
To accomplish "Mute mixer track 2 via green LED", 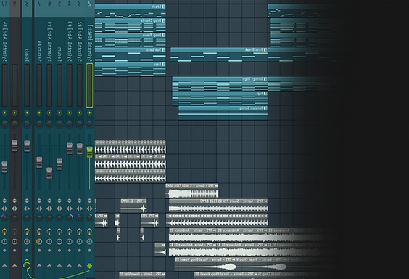I will coord(89,113).
